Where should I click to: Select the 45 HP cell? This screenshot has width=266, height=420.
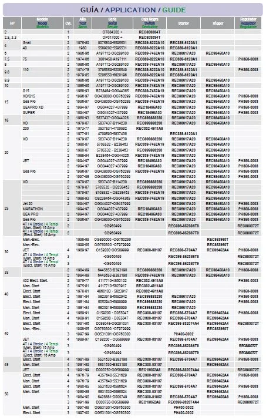[x=12, y=365]
